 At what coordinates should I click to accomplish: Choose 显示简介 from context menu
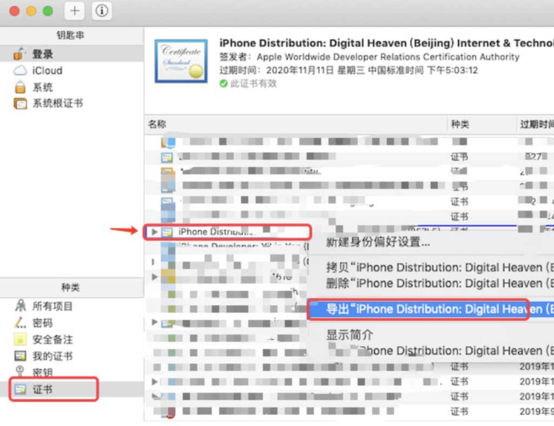click(x=349, y=335)
